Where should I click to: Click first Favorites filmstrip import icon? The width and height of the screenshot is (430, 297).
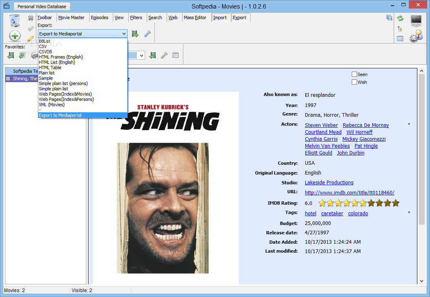point(11,55)
